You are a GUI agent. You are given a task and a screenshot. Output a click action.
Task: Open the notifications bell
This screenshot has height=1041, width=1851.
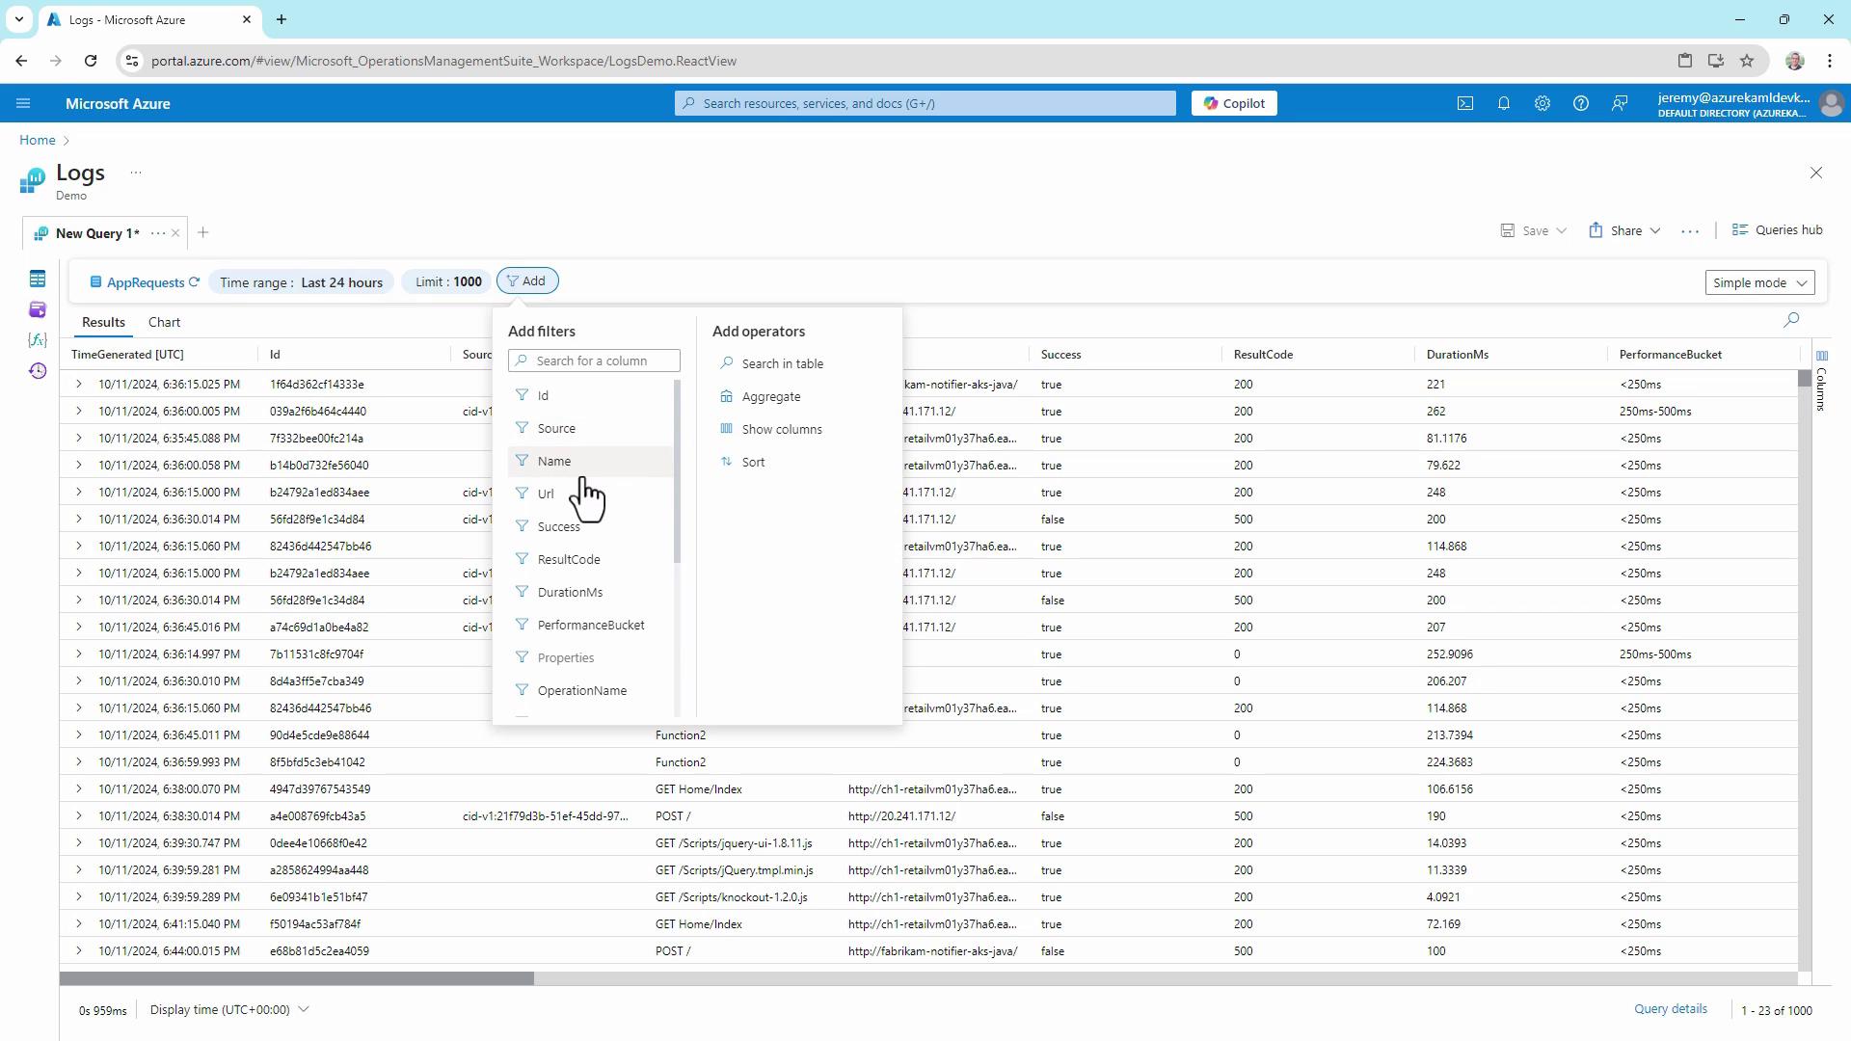(1504, 103)
